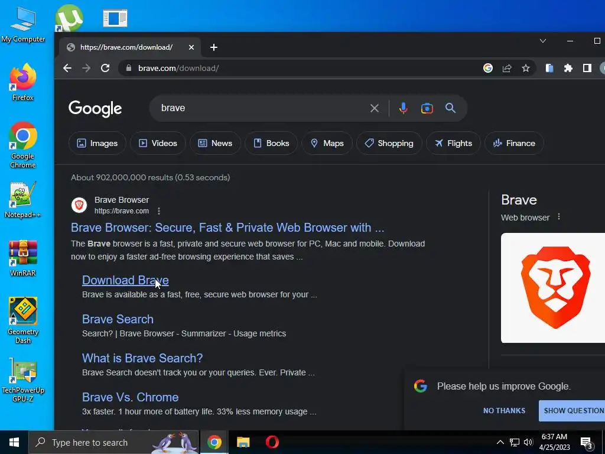Open the Extensions puzzle piece menu

568,69
